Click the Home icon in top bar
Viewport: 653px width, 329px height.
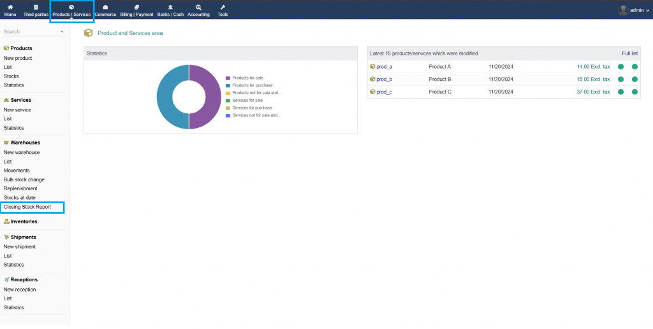click(x=10, y=7)
